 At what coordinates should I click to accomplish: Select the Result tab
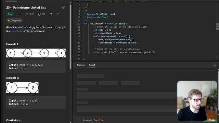[x=92, y=65]
